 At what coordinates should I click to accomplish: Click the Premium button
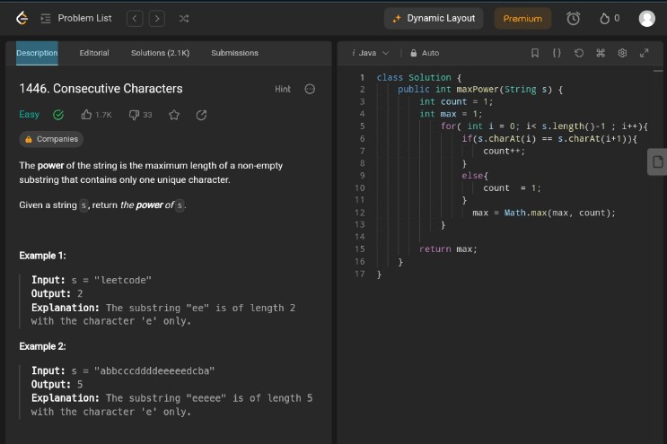pos(522,18)
